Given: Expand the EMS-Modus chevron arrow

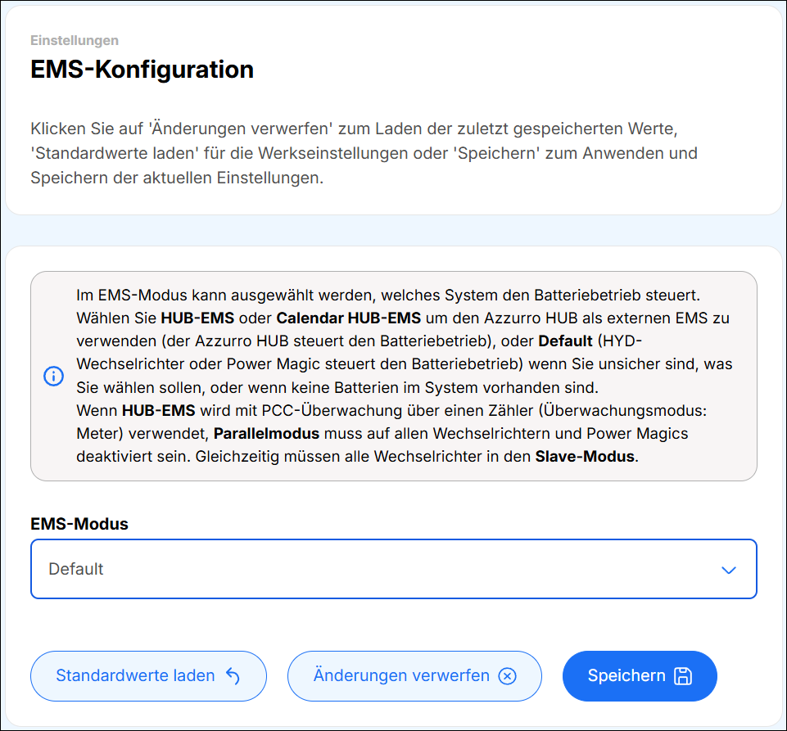Looking at the screenshot, I should pyautogui.click(x=728, y=570).
